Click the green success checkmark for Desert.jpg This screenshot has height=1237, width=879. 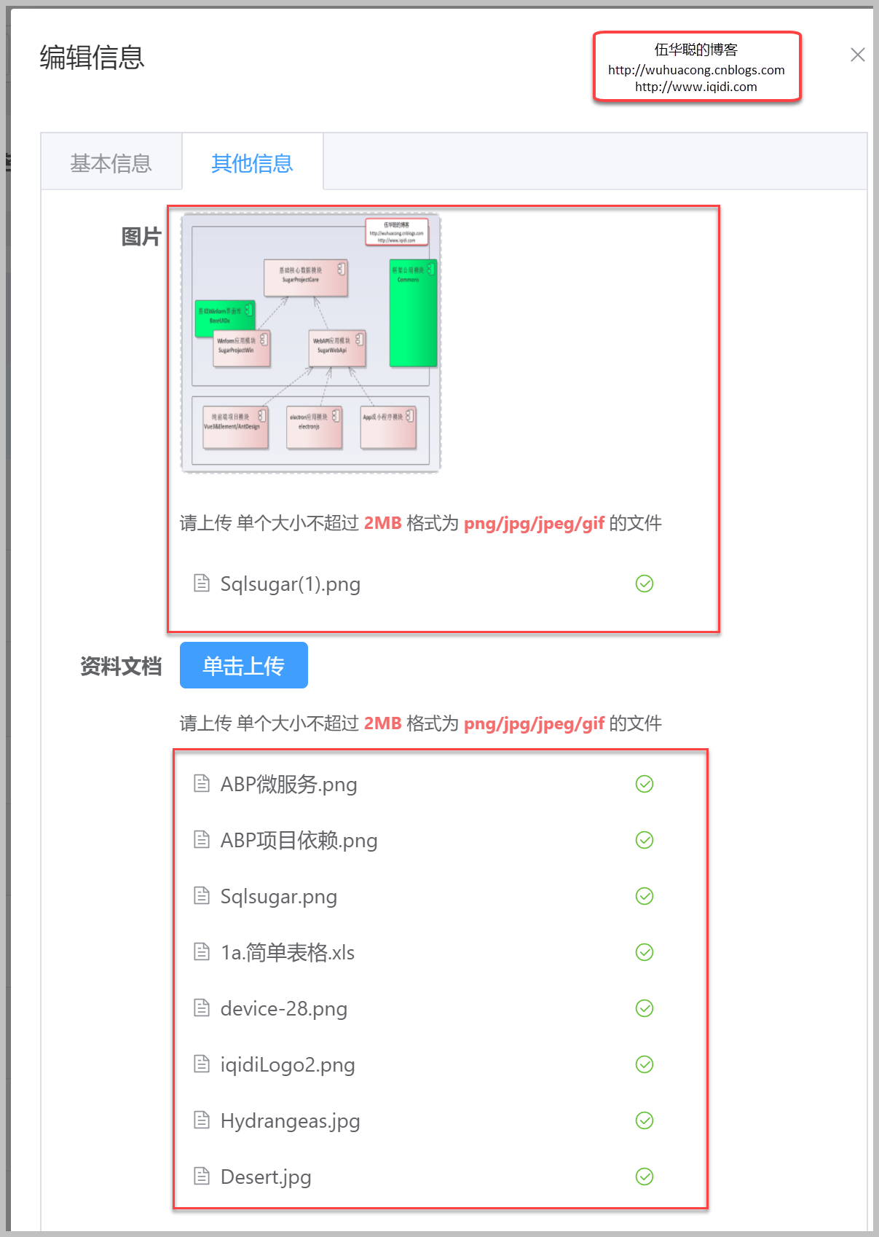click(x=645, y=1177)
